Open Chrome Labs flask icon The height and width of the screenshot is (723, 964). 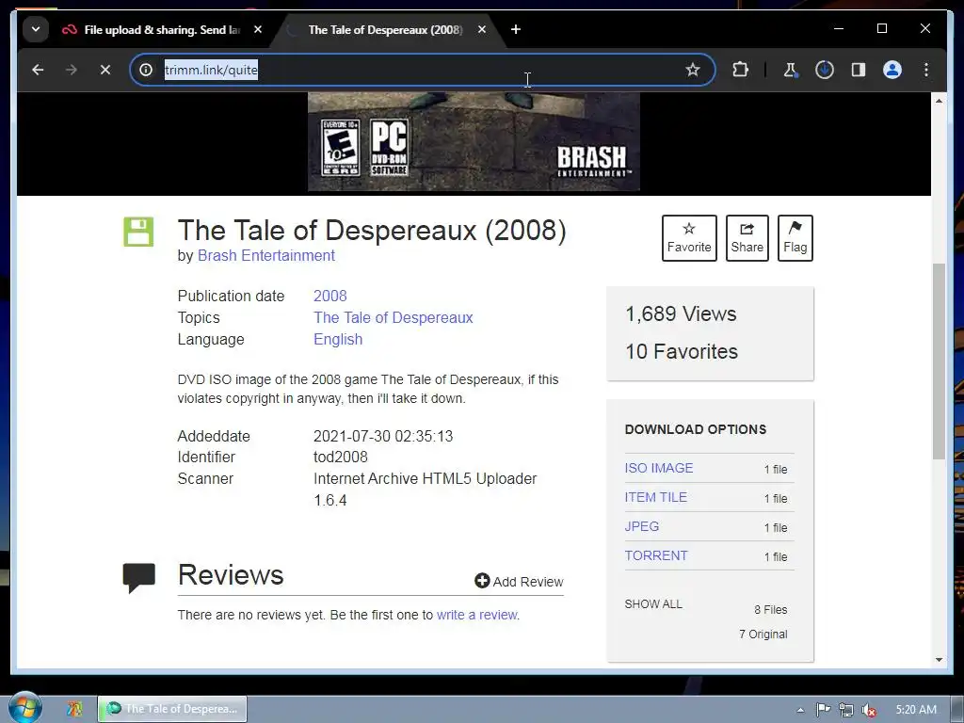[791, 70]
